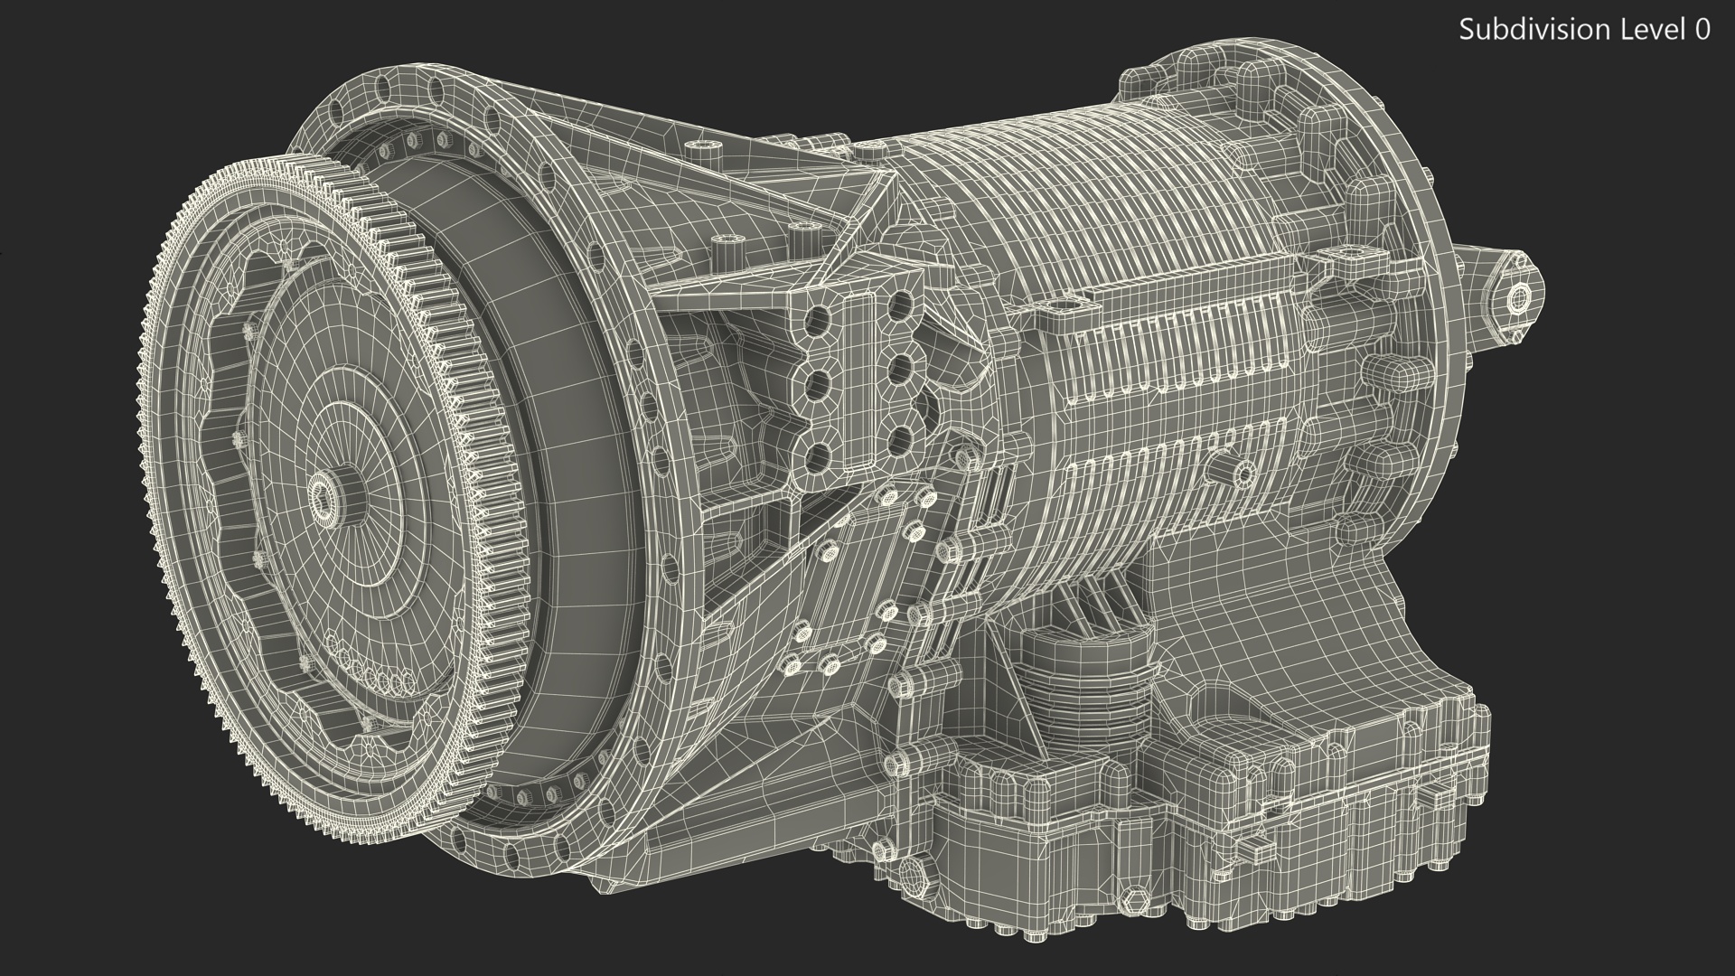
Task: Click the center hub of the flywheel
Action: (322, 499)
